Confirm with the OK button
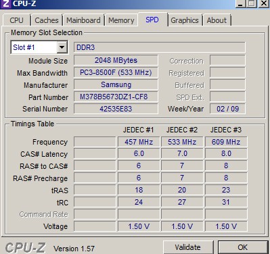Screen dimensions: 270x254 (x=243, y=247)
